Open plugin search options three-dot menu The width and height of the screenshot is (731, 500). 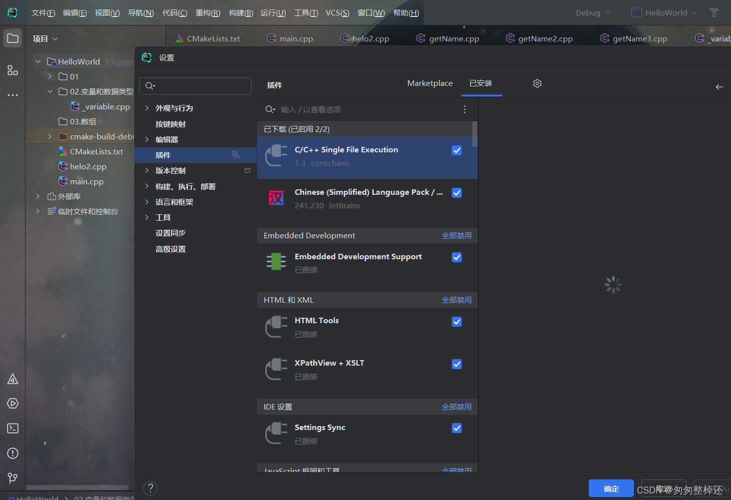point(465,109)
